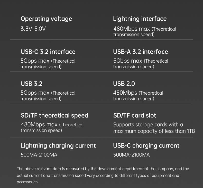
Task: Select the 3.3V-5.0V voltage value
Action: (x=33, y=29)
